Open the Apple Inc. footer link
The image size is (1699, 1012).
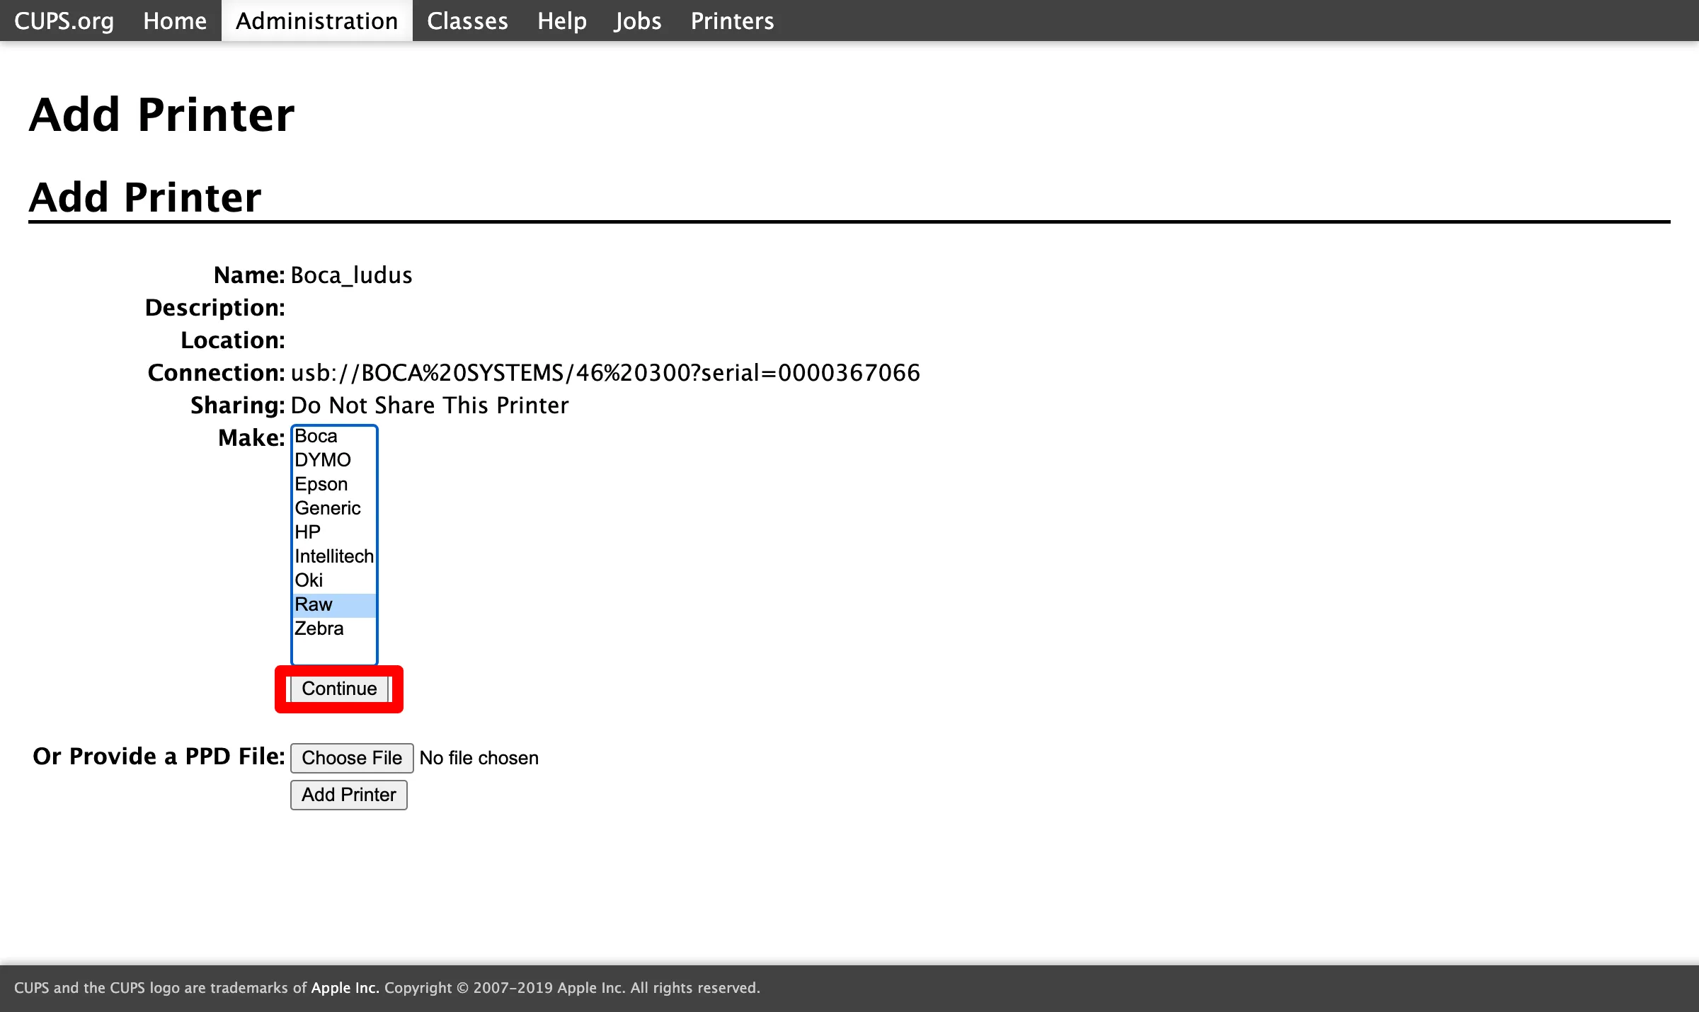(x=345, y=987)
